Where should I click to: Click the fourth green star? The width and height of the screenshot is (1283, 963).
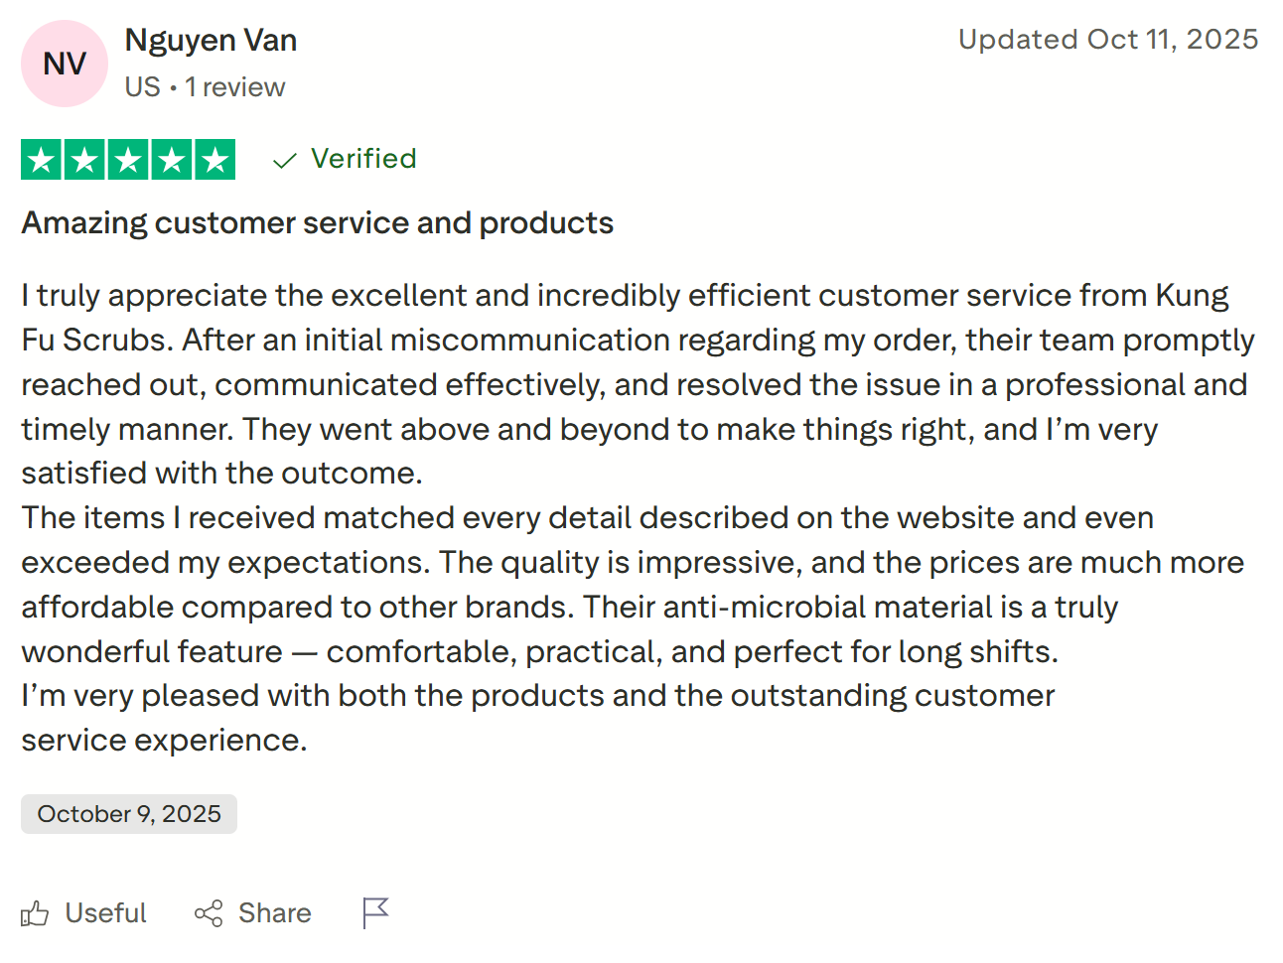pos(172,160)
